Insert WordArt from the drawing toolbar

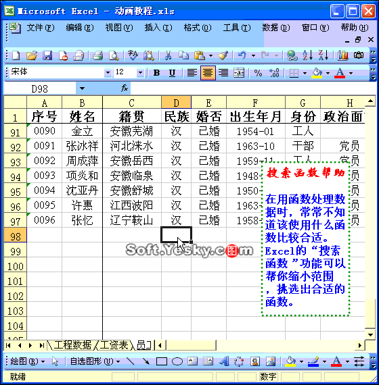(224, 361)
